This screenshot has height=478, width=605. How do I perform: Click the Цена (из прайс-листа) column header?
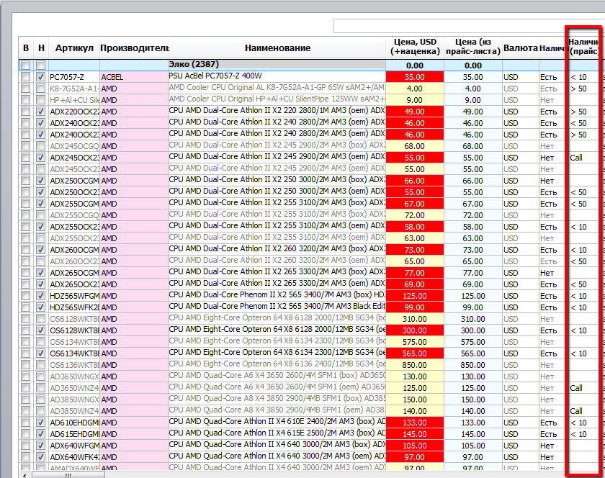pyautogui.click(x=473, y=47)
